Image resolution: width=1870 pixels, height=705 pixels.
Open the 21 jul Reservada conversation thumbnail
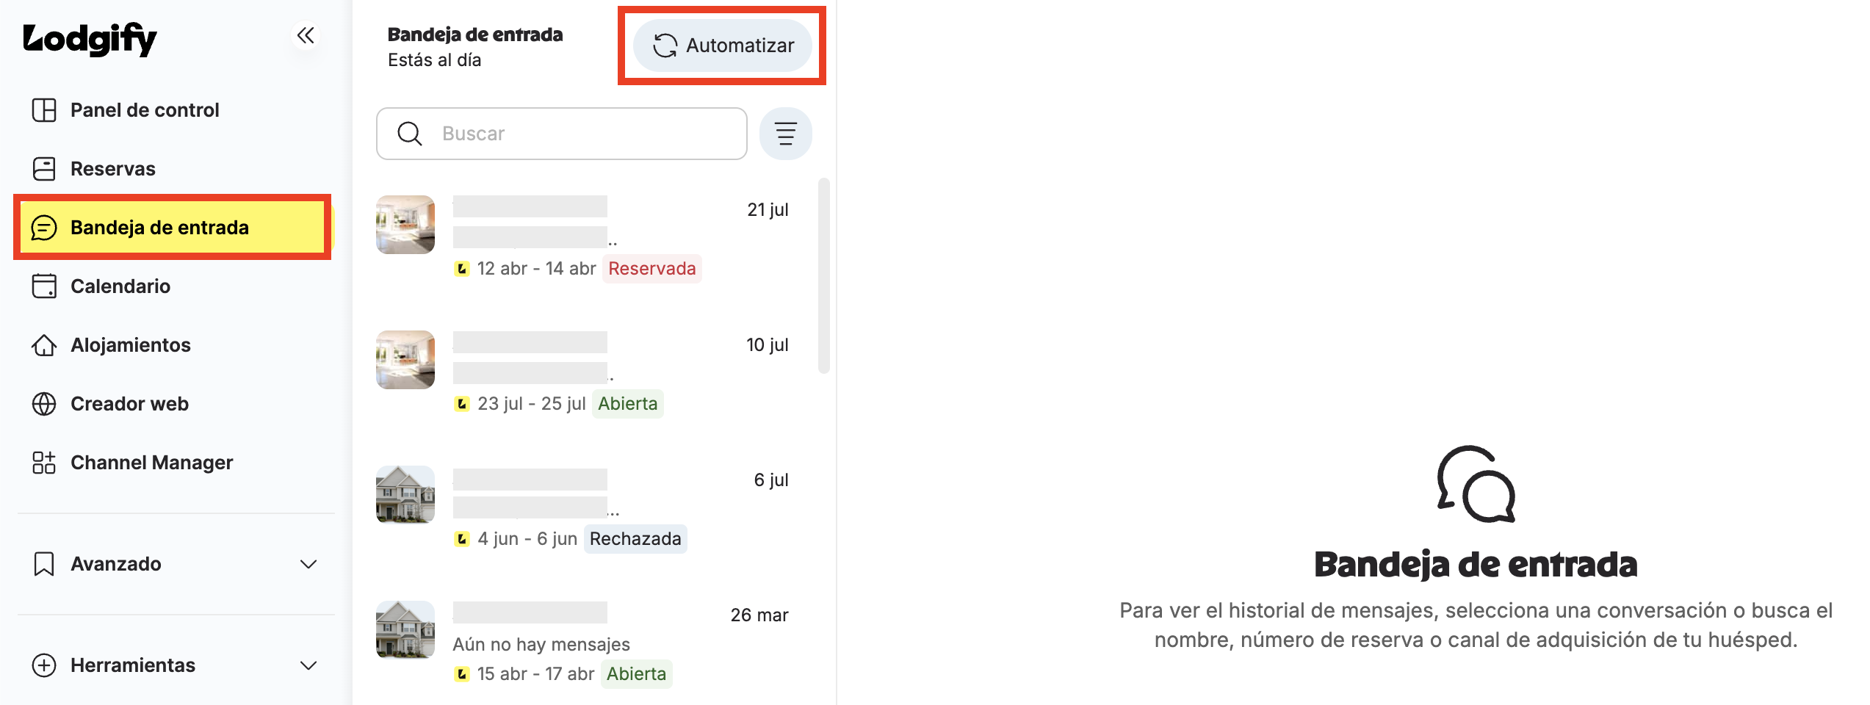[405, 225]
